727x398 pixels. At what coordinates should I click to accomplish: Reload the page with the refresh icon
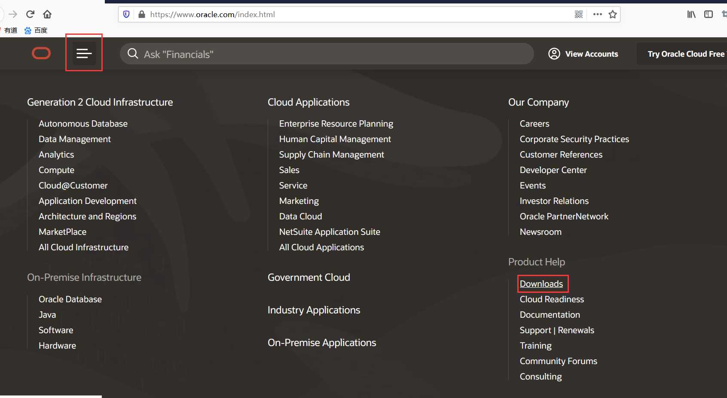point(30,14)
